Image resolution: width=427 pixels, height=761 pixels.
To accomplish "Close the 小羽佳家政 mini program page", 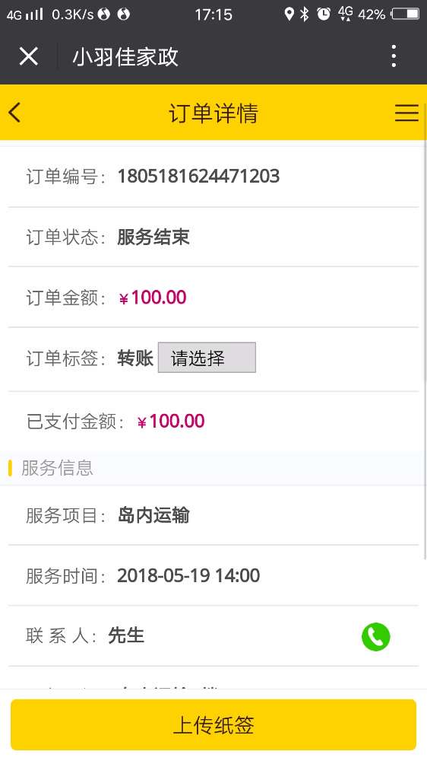I will [x=29, y=56].
